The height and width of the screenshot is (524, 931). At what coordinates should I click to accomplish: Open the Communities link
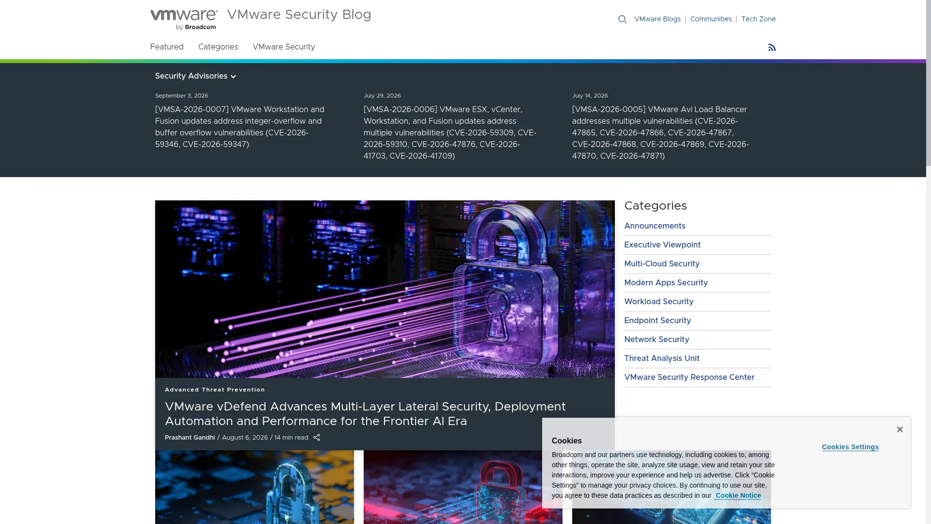click(711, 19)
